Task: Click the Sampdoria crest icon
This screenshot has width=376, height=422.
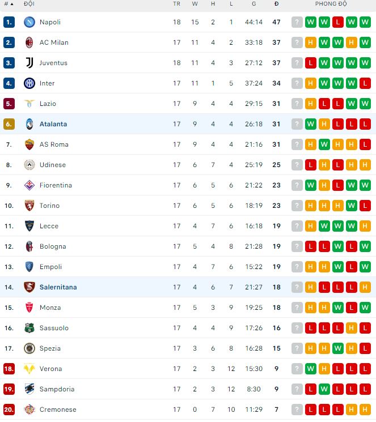Action: [29, 389]
